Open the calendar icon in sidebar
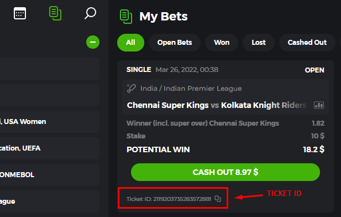 click(x=20, y=13)
